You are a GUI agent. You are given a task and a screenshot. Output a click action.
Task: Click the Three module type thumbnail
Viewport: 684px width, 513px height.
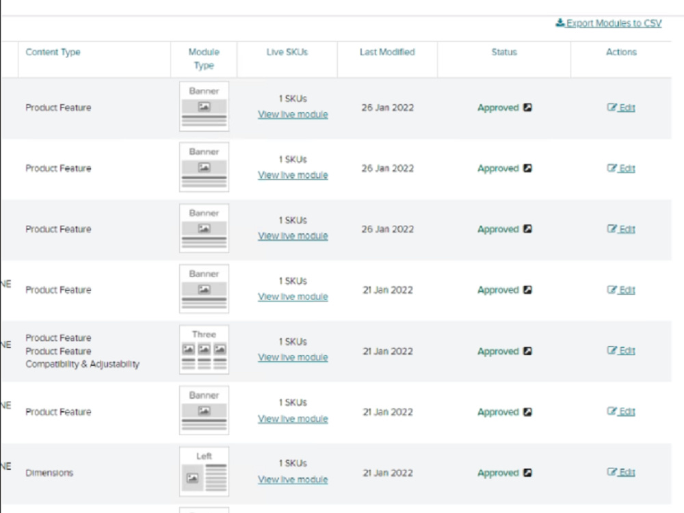click(204, 350)
